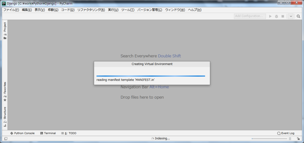The height and width of the screenshot is (143, 304).
Task: Open the ファイル(F) menu
Action: pyautogui.click(x=11, y=10)
